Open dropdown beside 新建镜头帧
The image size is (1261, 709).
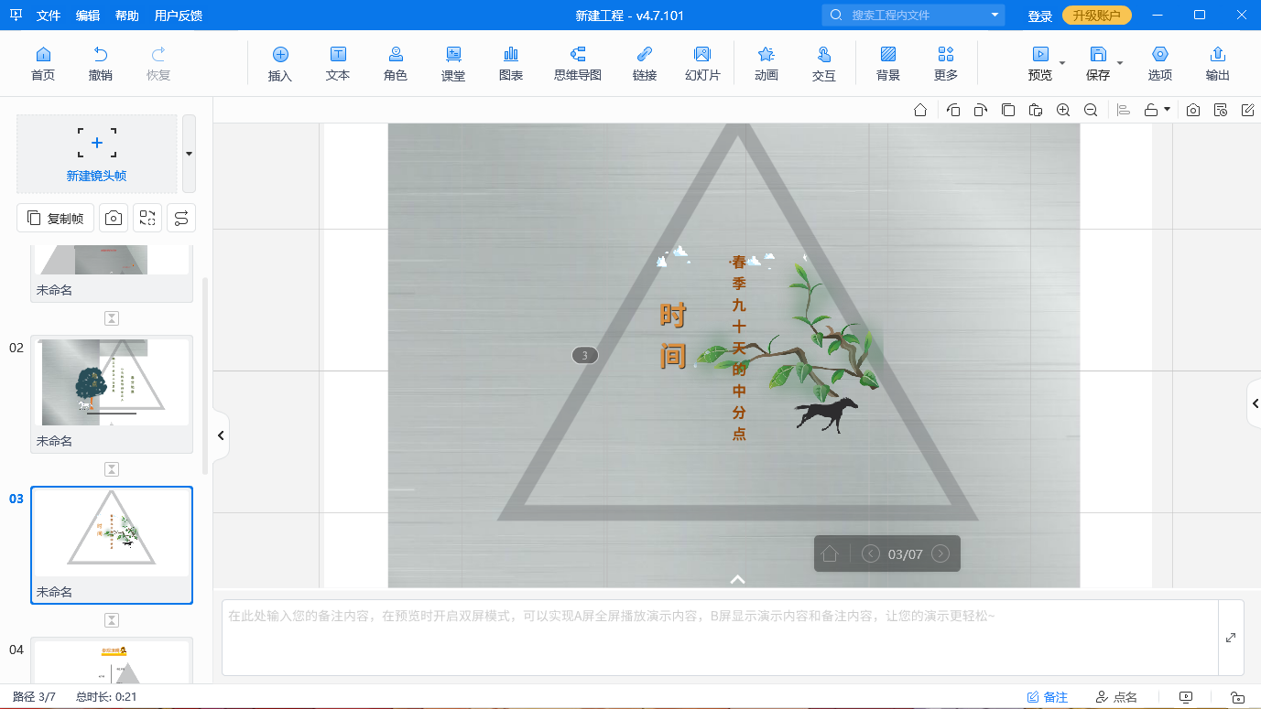tap(189, 154)
